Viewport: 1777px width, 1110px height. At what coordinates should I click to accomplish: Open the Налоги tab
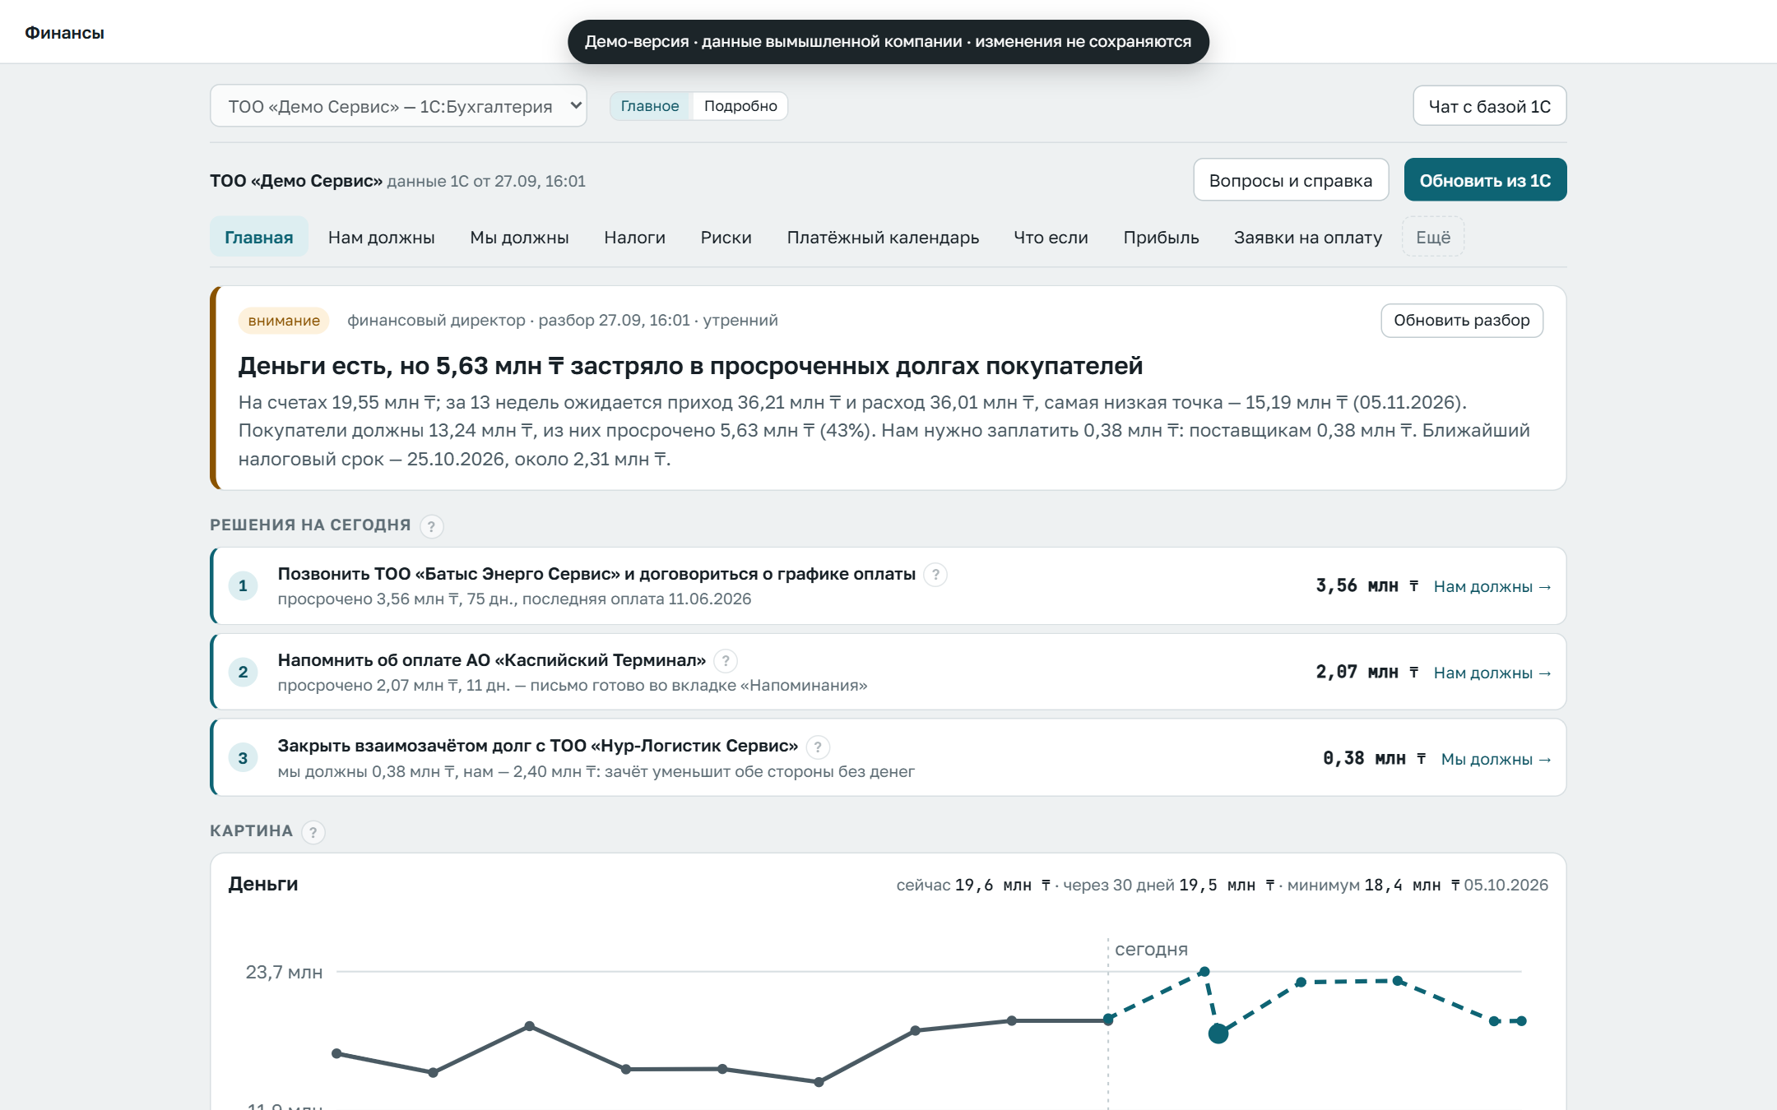635,238
